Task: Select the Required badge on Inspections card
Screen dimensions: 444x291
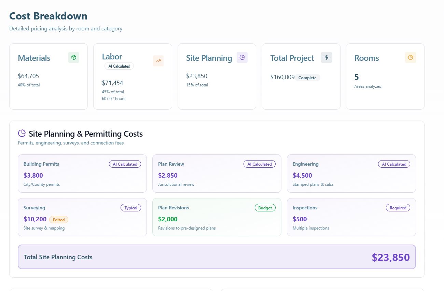Action: tap(398, 208)
